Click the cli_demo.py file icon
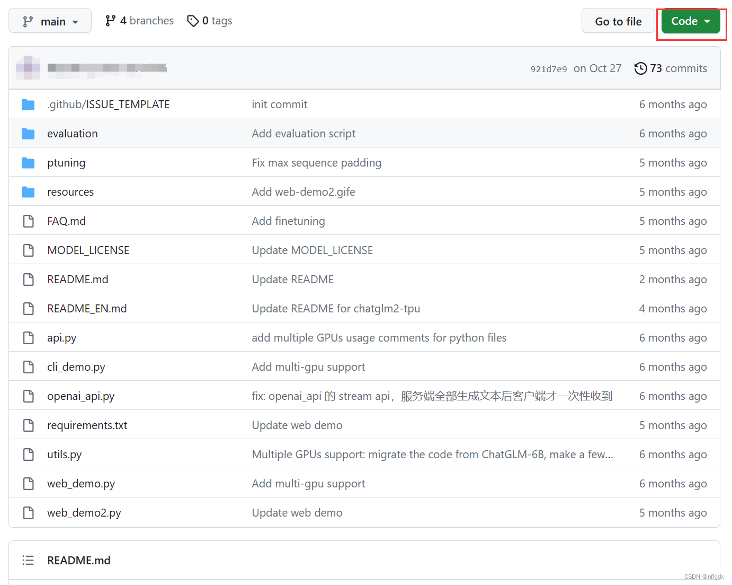The image size is (732, 585). pyautogui.click(x=28, y=367)
